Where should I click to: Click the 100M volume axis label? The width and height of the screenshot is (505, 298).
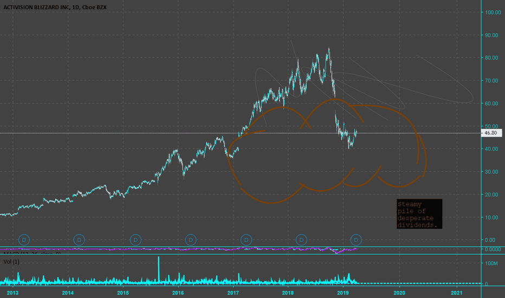(491, 263)
